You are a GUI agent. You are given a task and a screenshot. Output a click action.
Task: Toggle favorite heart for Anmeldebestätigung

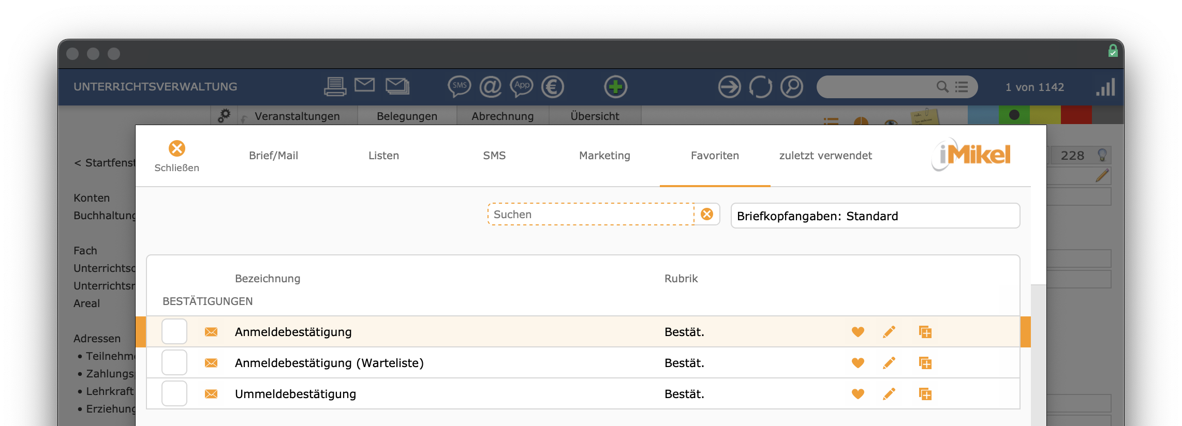pos(858,332)
